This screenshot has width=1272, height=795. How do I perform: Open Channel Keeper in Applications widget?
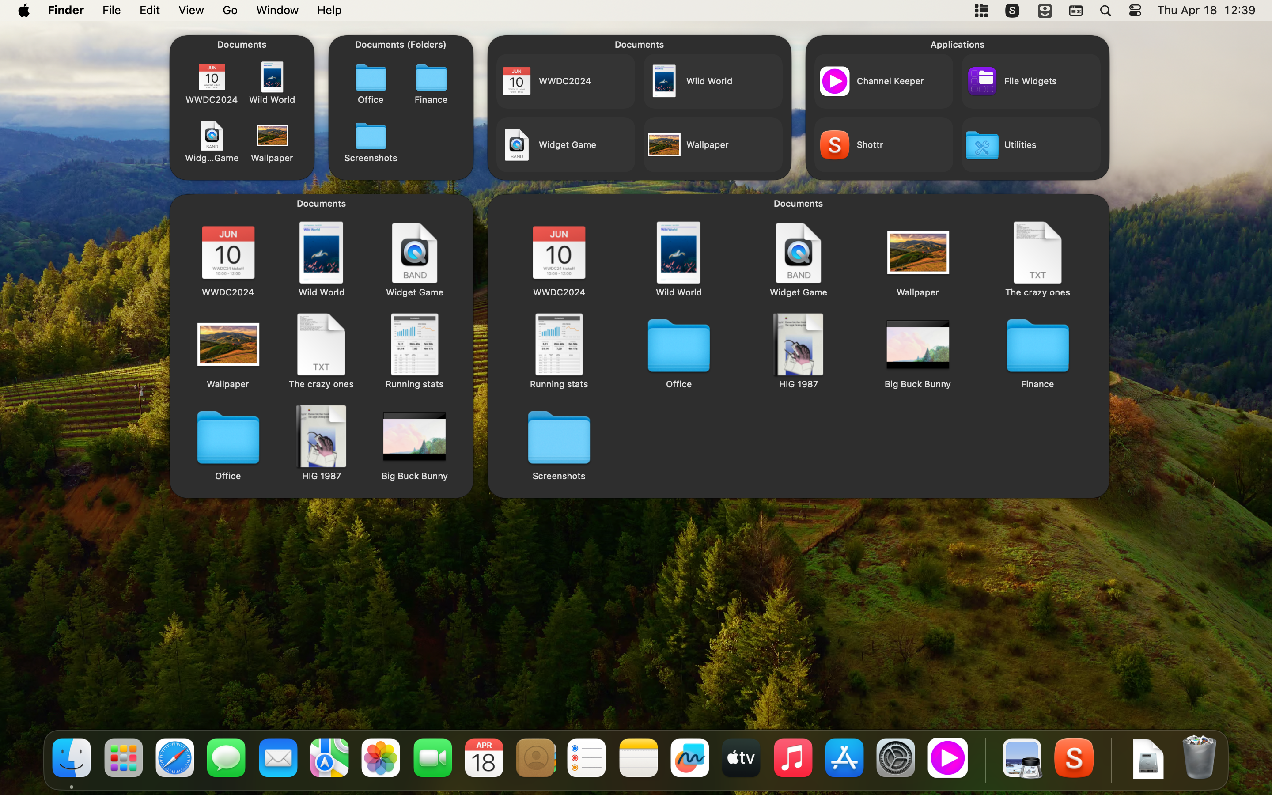883,82
